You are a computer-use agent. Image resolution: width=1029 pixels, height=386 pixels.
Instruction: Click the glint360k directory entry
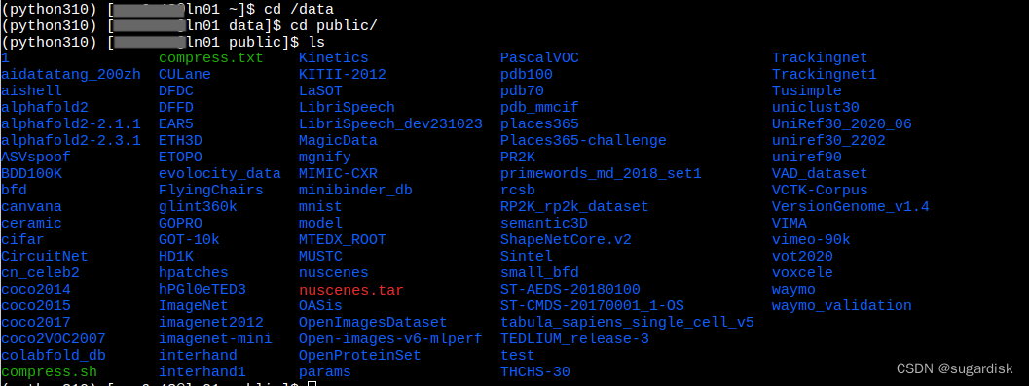click(198, 206)
